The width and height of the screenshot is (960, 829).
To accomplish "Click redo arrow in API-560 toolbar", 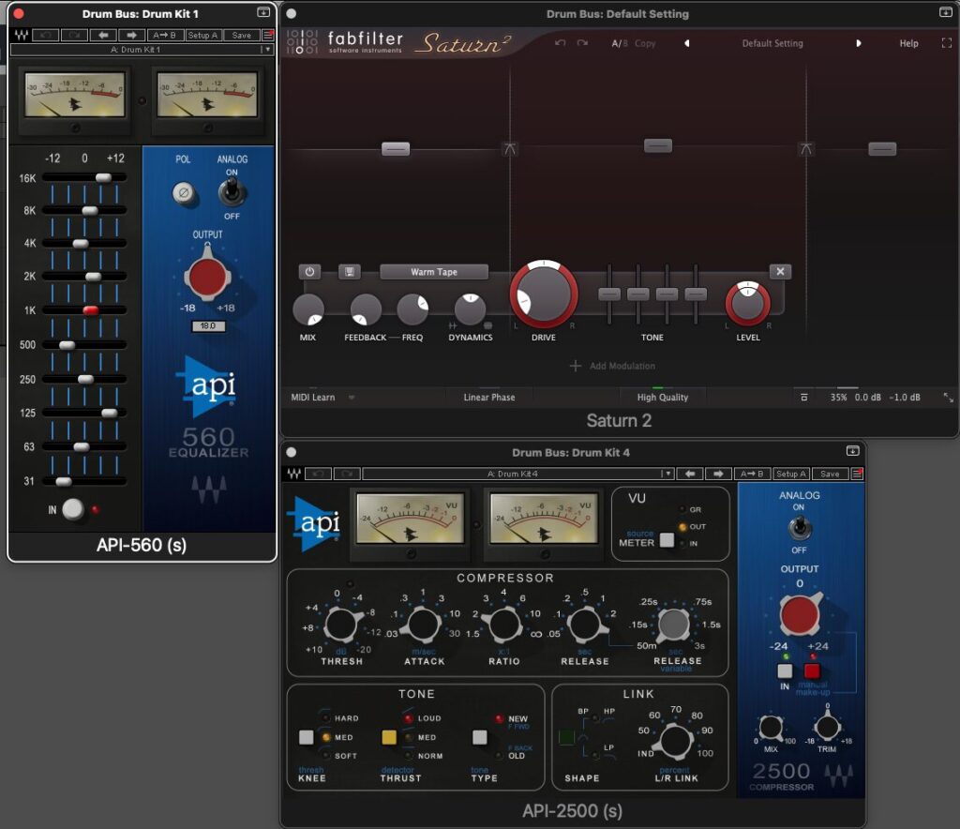I will (x=75, y=35).
